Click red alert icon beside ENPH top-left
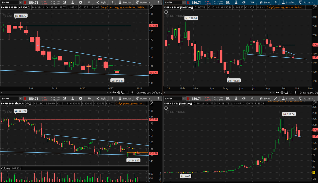The image size is (318, 183). 25,2
